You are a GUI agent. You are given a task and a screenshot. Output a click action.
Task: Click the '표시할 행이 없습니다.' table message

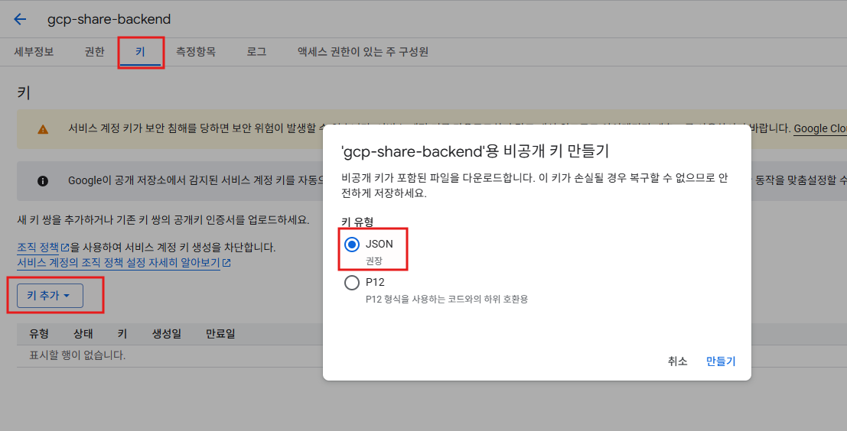(x=77, y=355)
